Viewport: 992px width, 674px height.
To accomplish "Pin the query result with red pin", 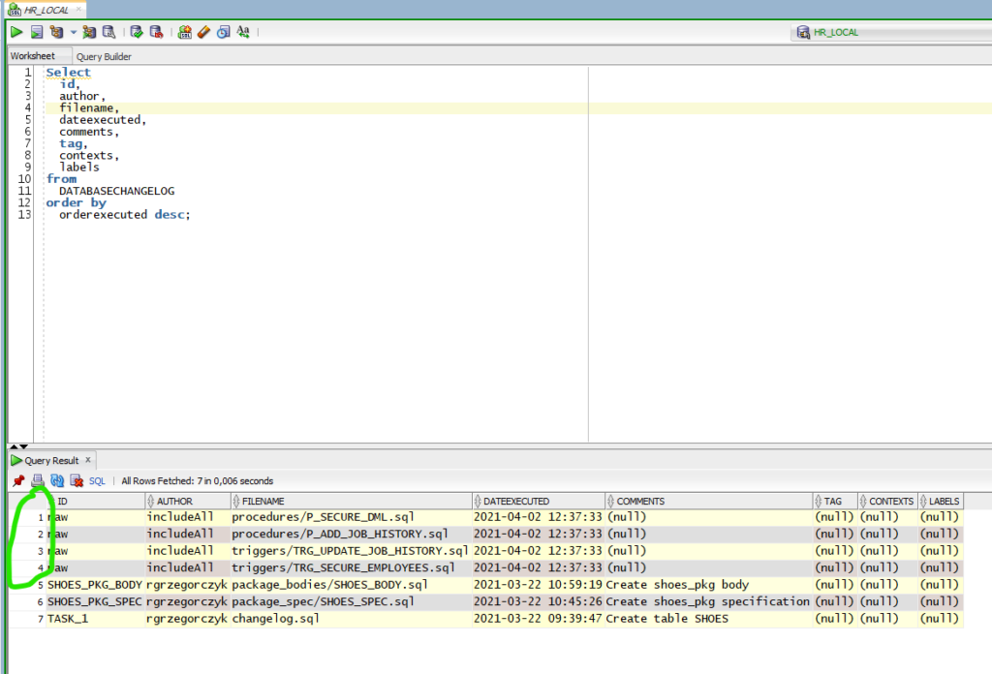I will (18, 480).
